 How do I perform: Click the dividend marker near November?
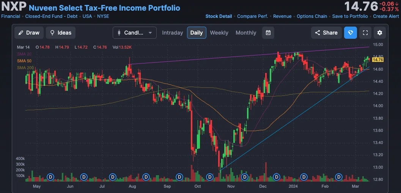point(245,177)
